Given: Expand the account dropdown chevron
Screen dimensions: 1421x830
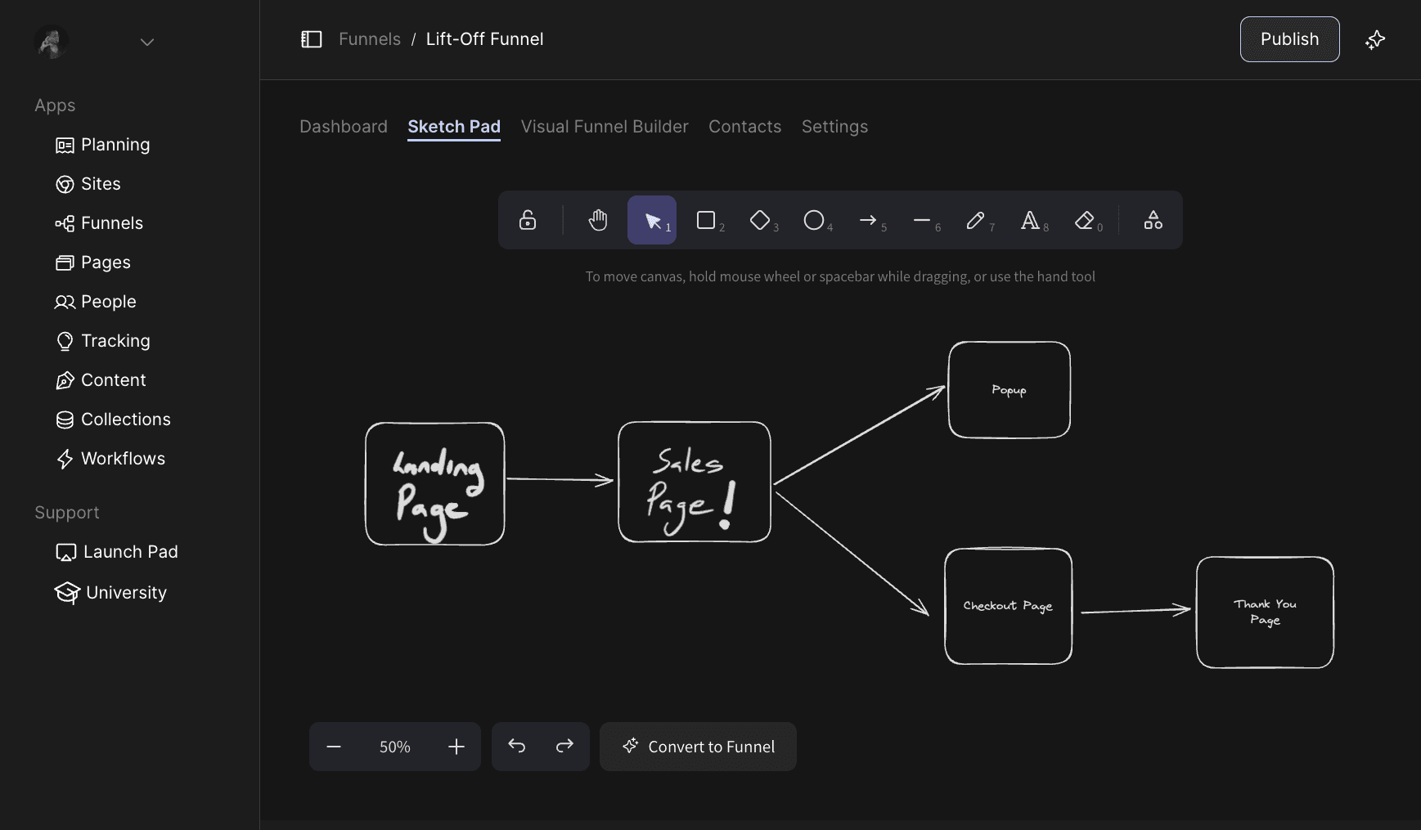Looking at the screenshot, I should [147, 43].
